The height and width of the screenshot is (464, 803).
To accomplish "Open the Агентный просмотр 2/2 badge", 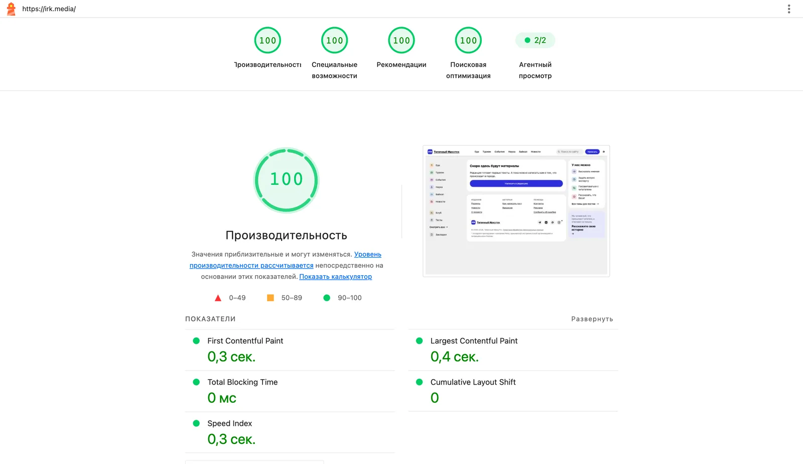I will [536, 40].
